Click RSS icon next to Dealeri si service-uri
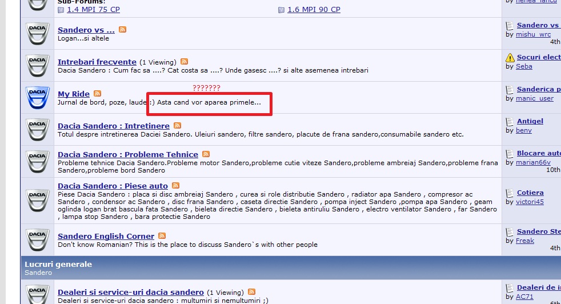The image size is (561, 304). pyautogui.click(x=251, y=292)
